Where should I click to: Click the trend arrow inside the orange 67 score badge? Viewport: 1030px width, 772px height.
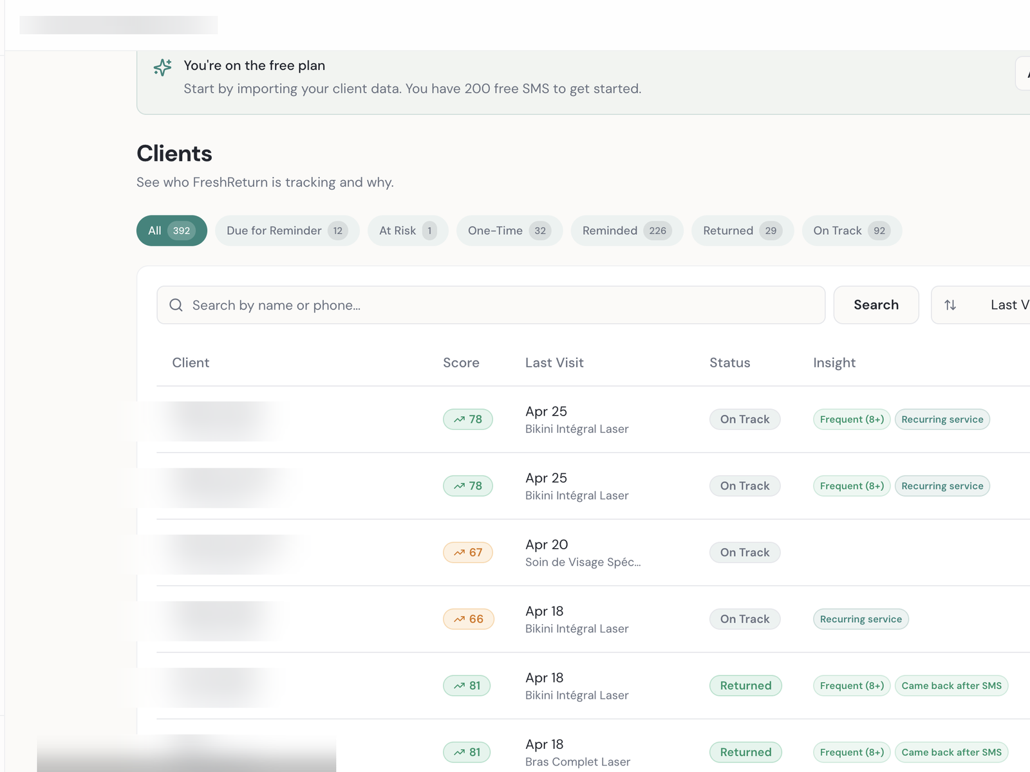460,552
